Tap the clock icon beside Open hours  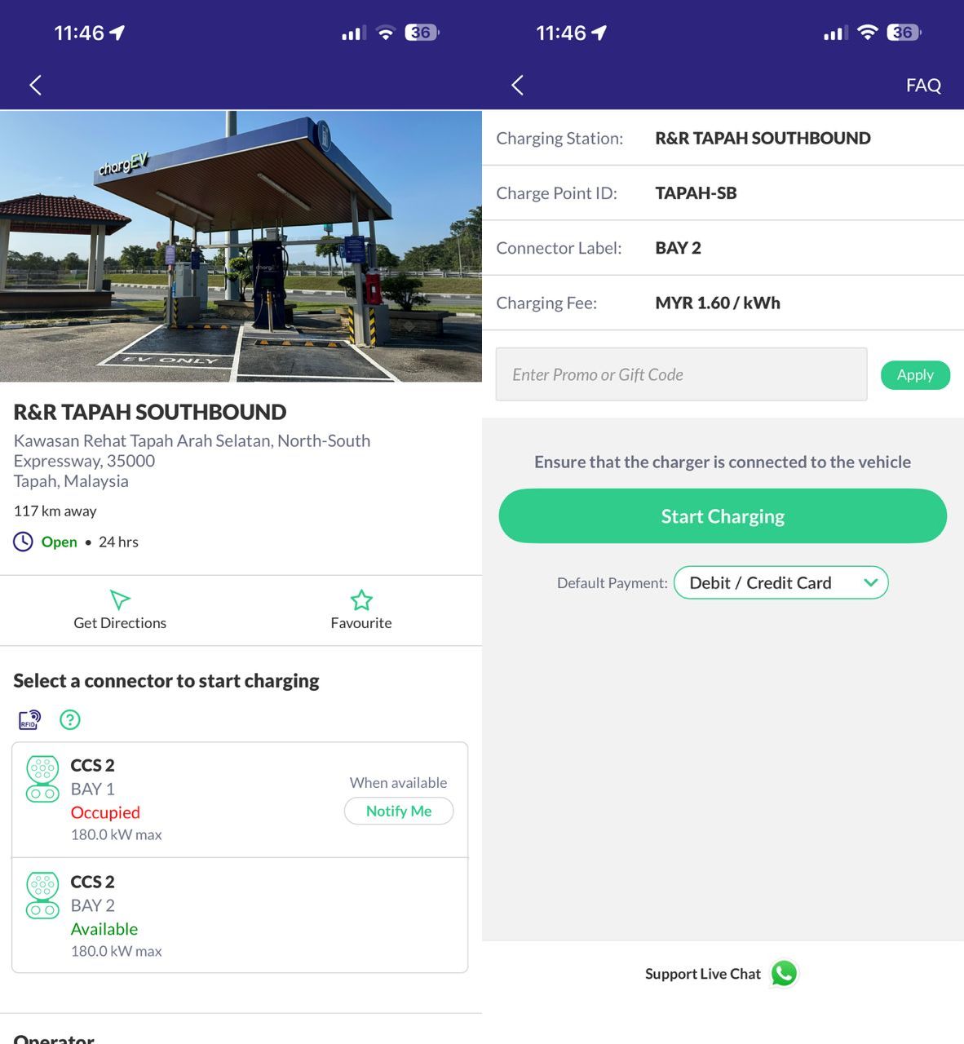[x=23, y=542]
